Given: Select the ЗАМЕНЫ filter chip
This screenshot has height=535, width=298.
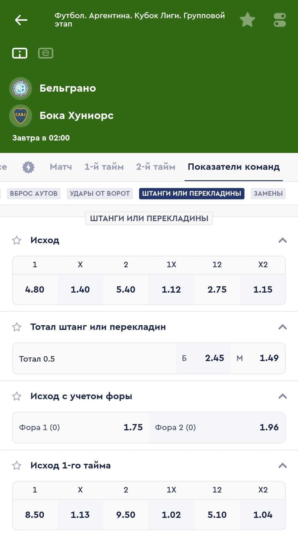Looking at the screenshot, I should [x=268, y=194].
